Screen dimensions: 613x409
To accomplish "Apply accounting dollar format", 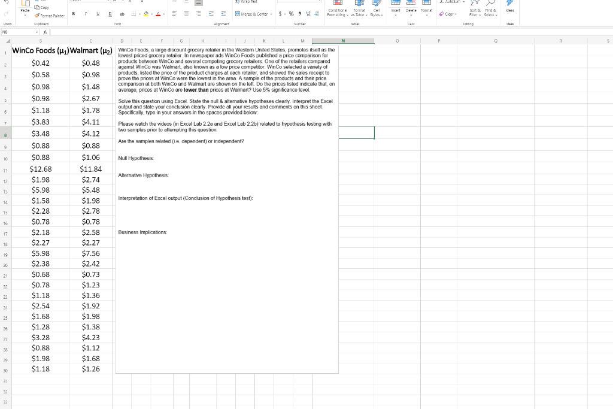I will [x=280, y=14].
